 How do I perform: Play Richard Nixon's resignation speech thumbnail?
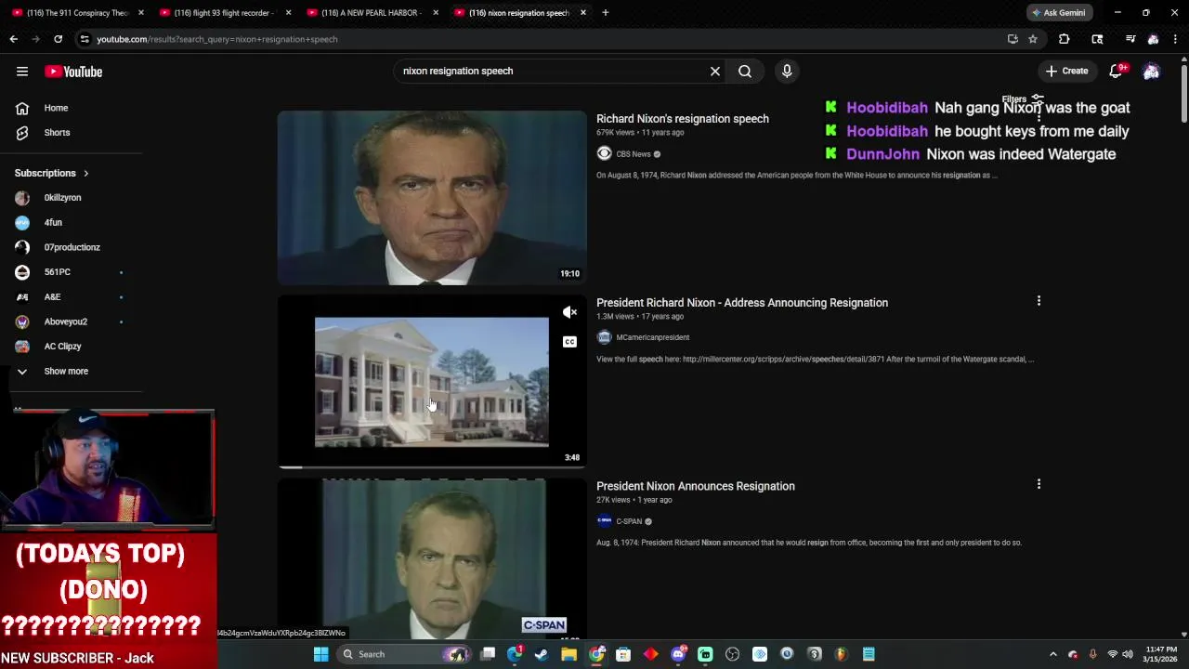pos(432,197)
